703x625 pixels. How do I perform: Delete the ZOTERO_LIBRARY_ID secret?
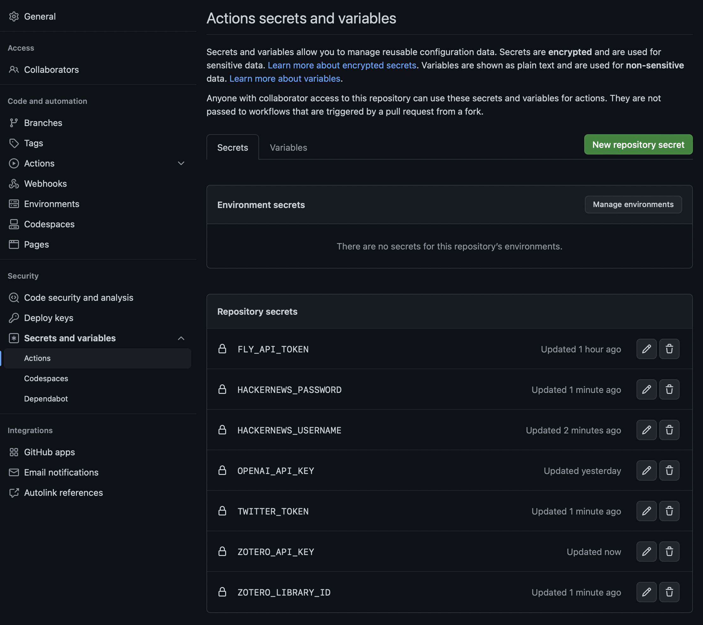pyautogui.click(x=669, y=592)
